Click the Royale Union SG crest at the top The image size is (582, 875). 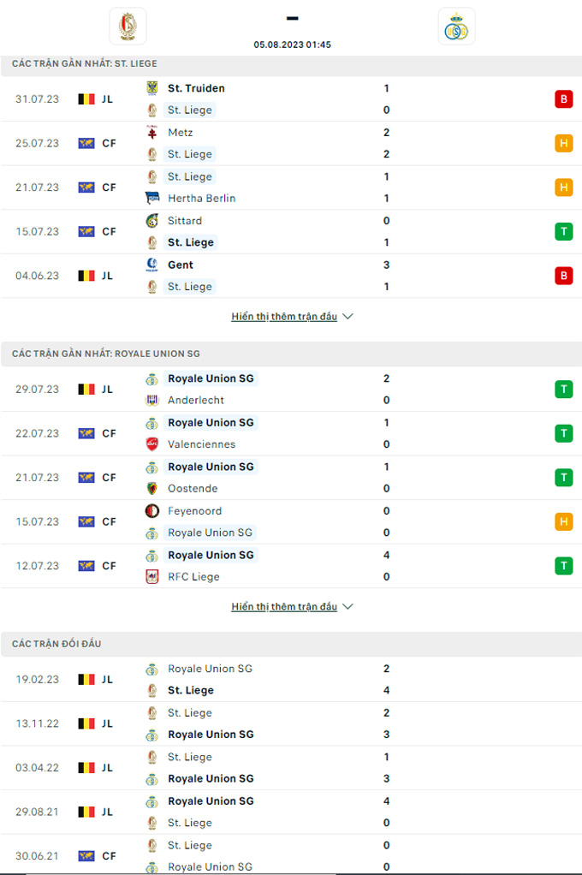click(x=455, y=26)
